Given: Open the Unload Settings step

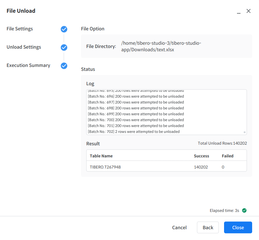Looking at the screenshot, I should point(24,47).
